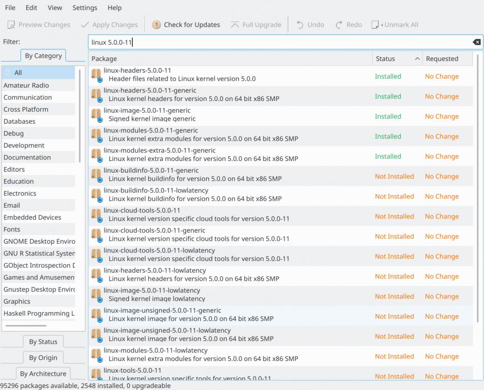Click the Check for Updates icon
This screenshot has height=390, width=484.
pyautogui.click(x=156, y=25)
